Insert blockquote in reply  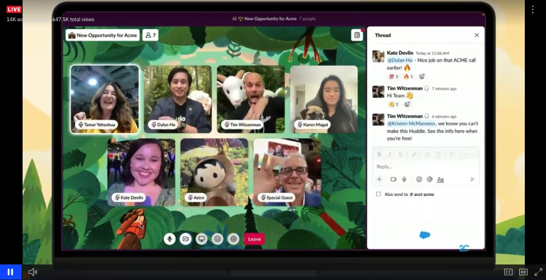coord(452,154)
